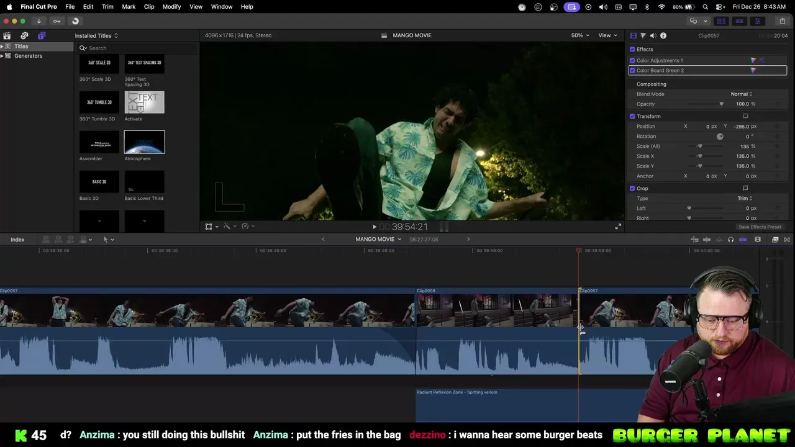Open the Edit menu

coord(88,7)
